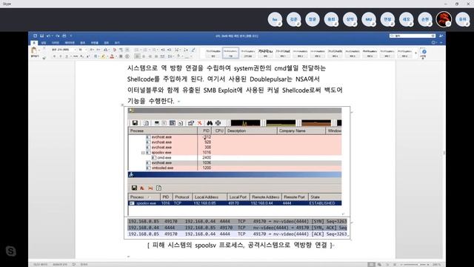
Task: Open the font size combo box
Action: [82, 50]
